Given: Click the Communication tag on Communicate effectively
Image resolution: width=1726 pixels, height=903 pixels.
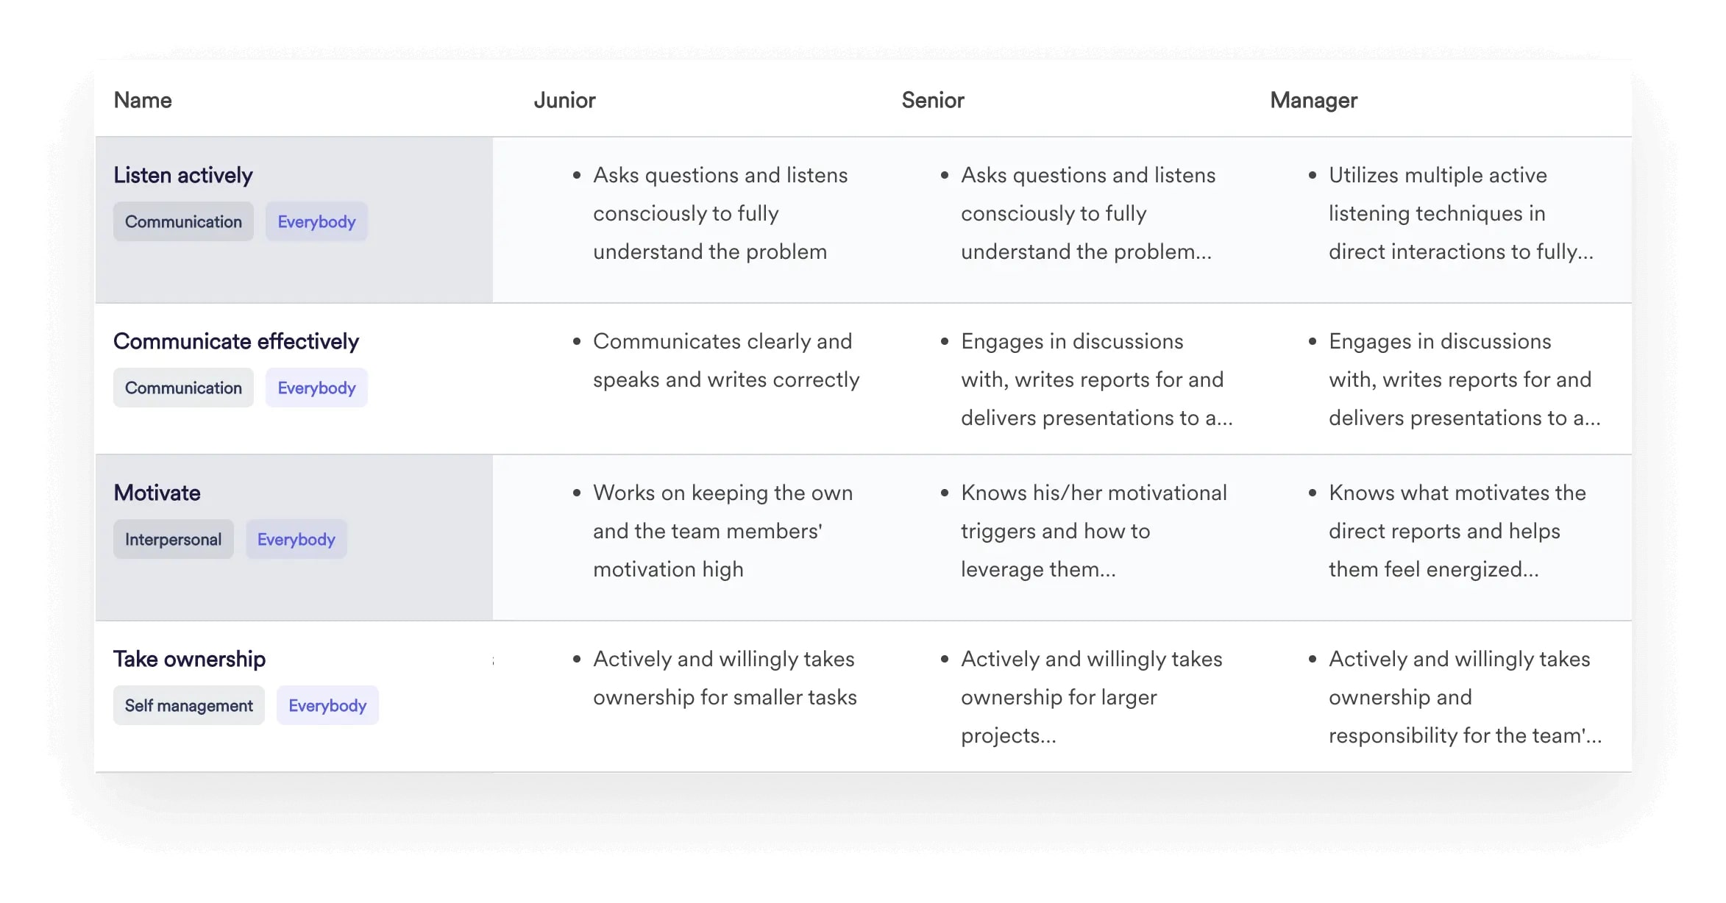Looking at the screenshot, I should point(184,387).
